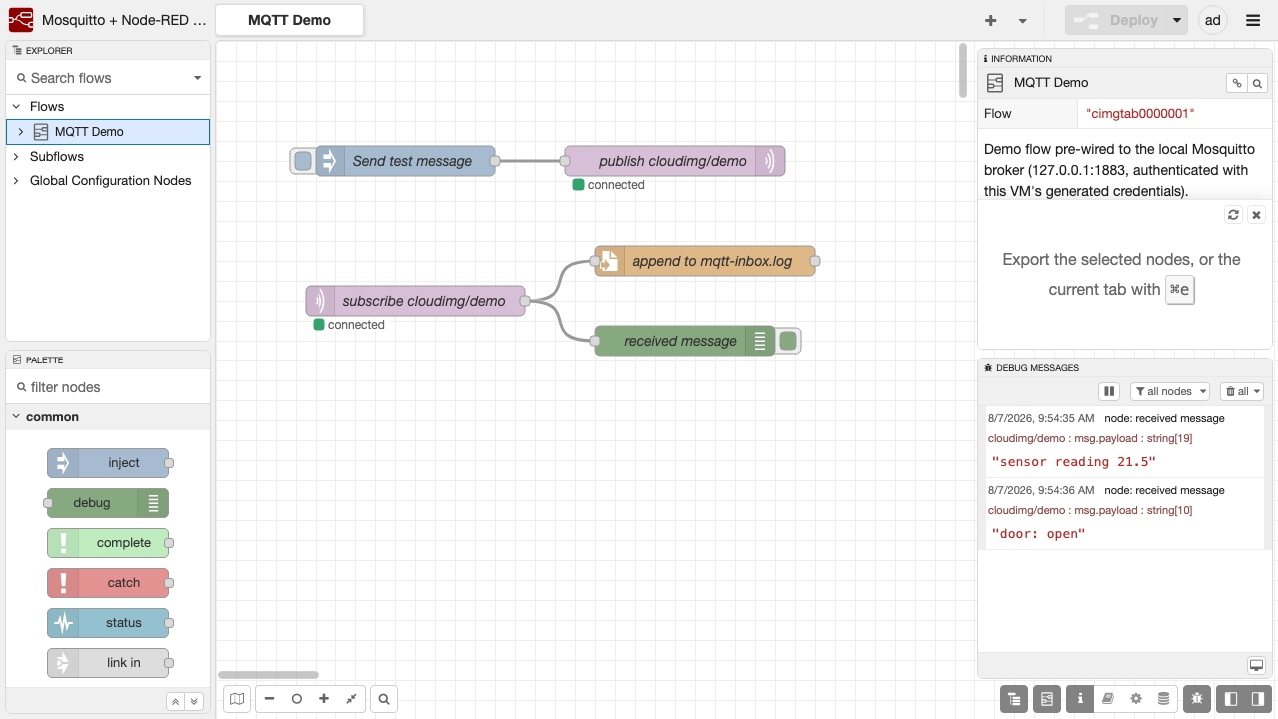This screenshot has height=719, width=1278.
Task: Open the canvas search tool
Action: point(384,699)
